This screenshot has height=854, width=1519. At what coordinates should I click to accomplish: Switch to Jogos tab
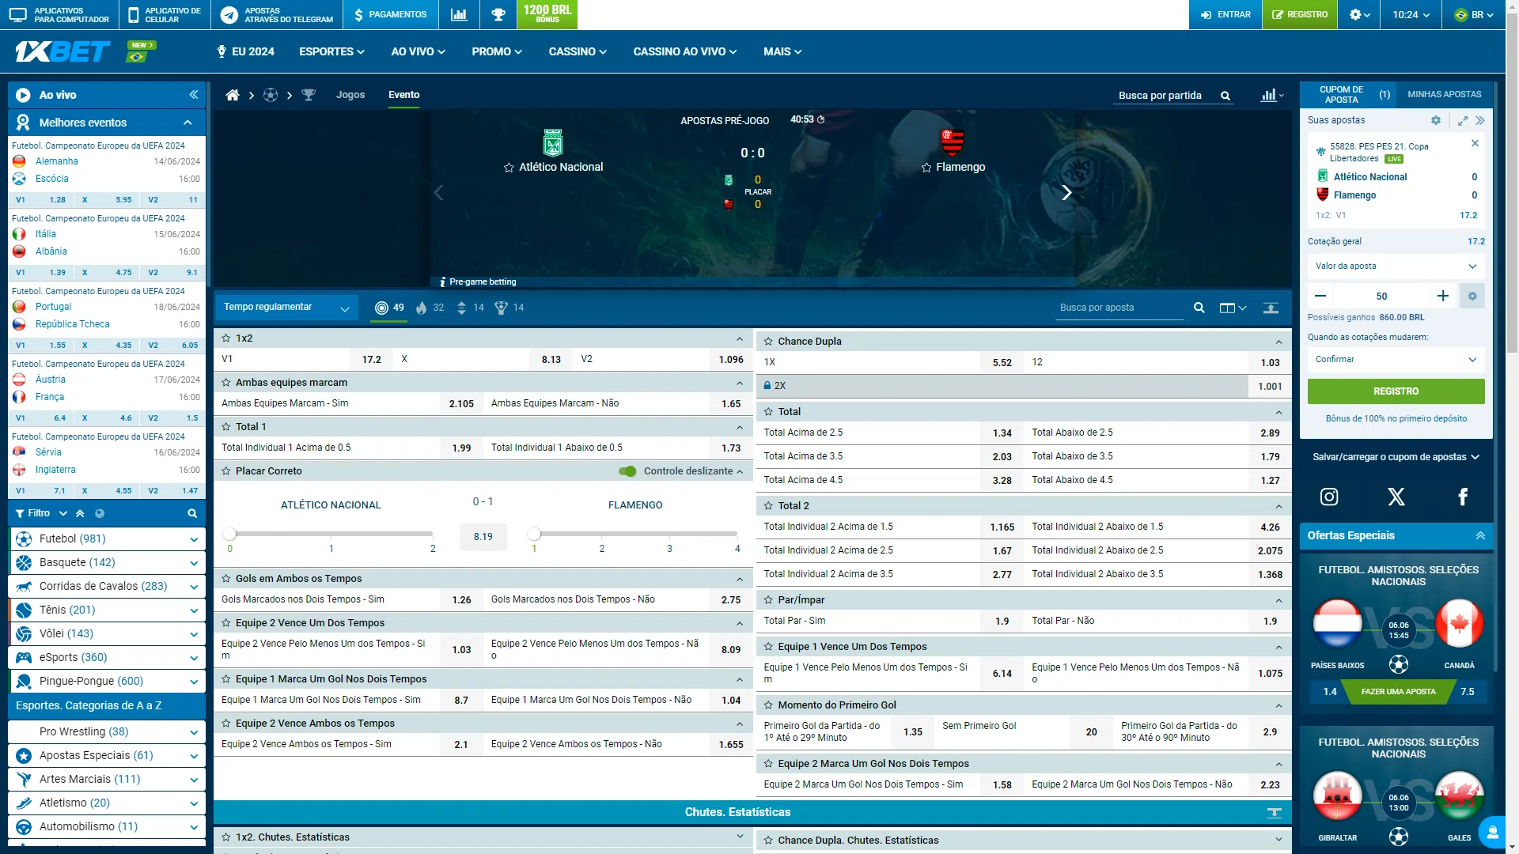click(350, 95)
